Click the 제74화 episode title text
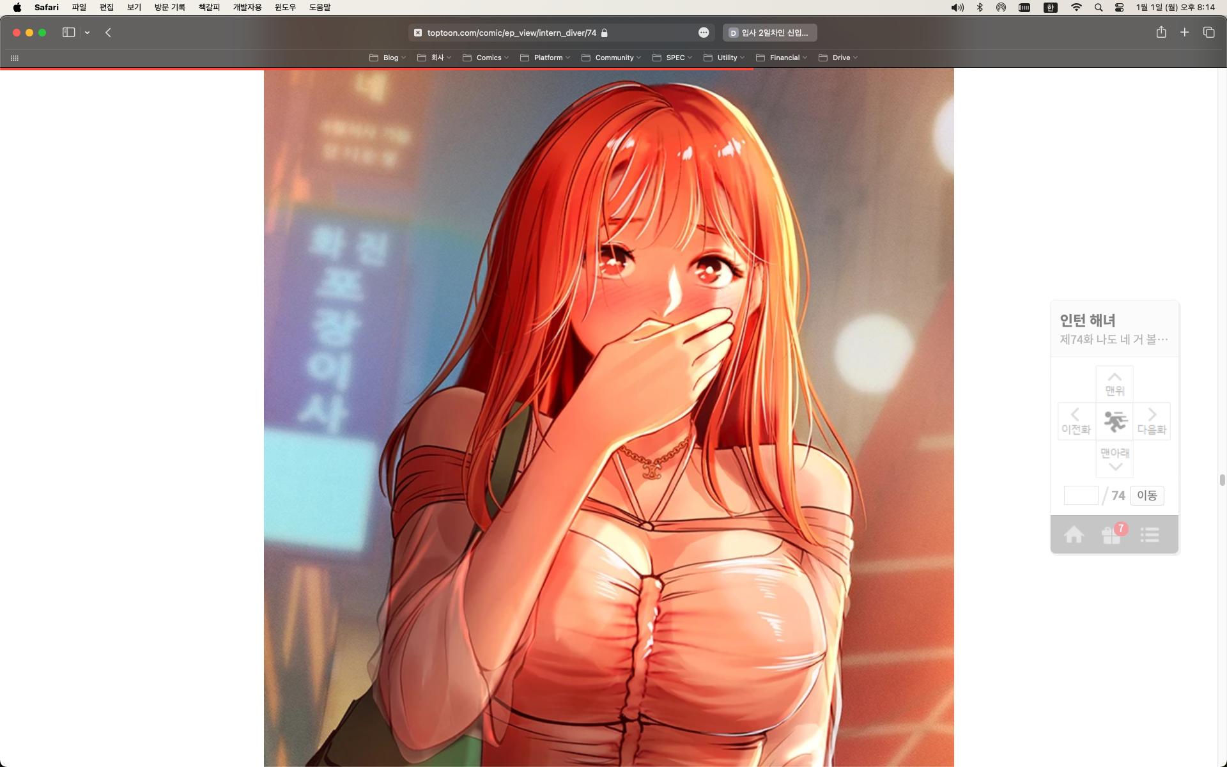 point(1113,339)
